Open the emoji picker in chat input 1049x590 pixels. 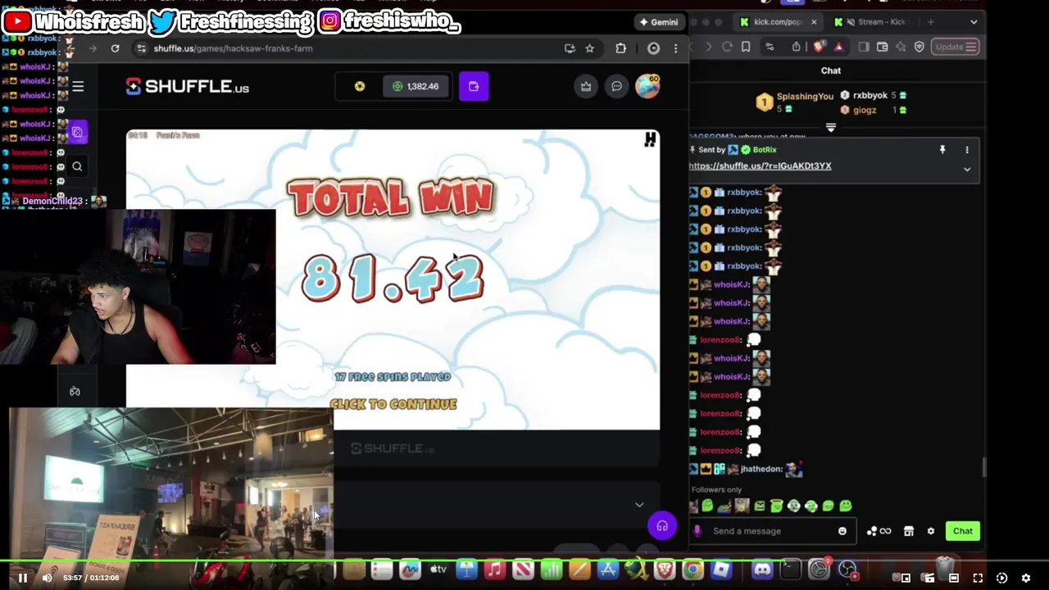click(842, 531)
